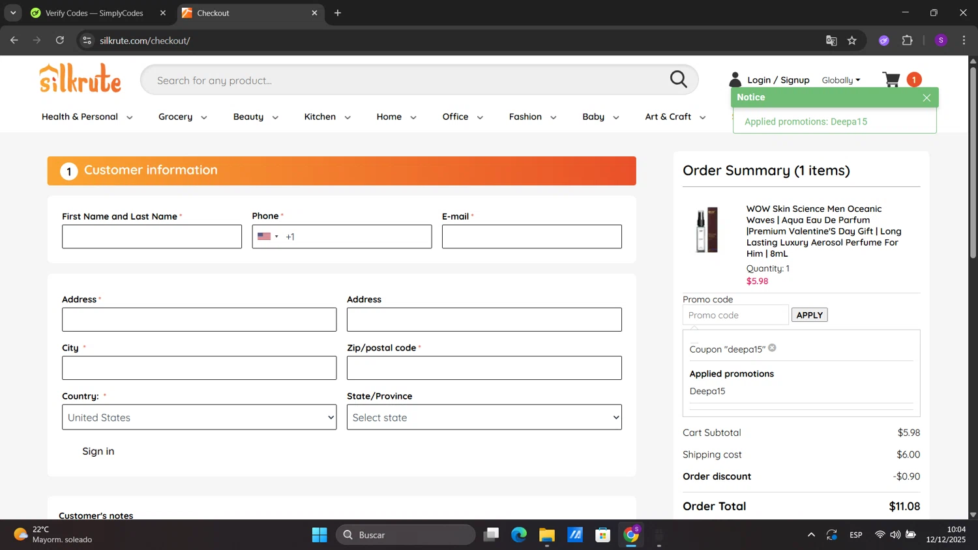This screenshot has width=978, height=550.
Task: Click the Windows taskbar Buscar search box
Action: [x=406, y=535]
